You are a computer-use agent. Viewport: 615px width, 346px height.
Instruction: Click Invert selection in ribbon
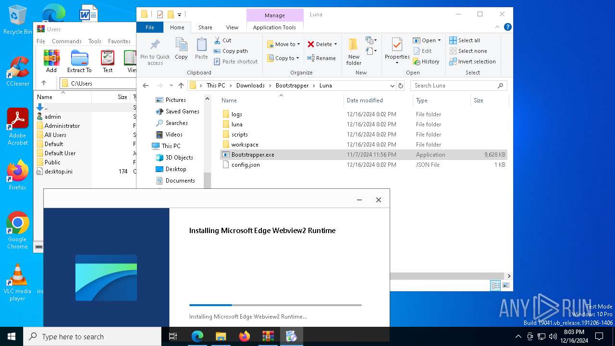[x=472, y=62]
